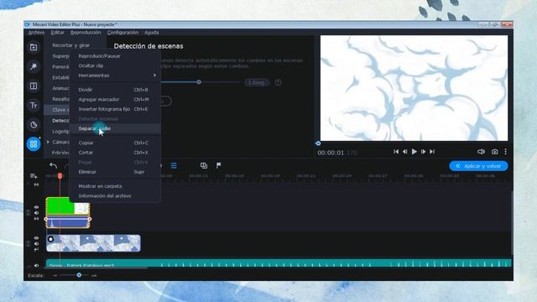This screenshot has width=537, height=302.
Task: Open the Reproducción menu
Action: (86, 33)
